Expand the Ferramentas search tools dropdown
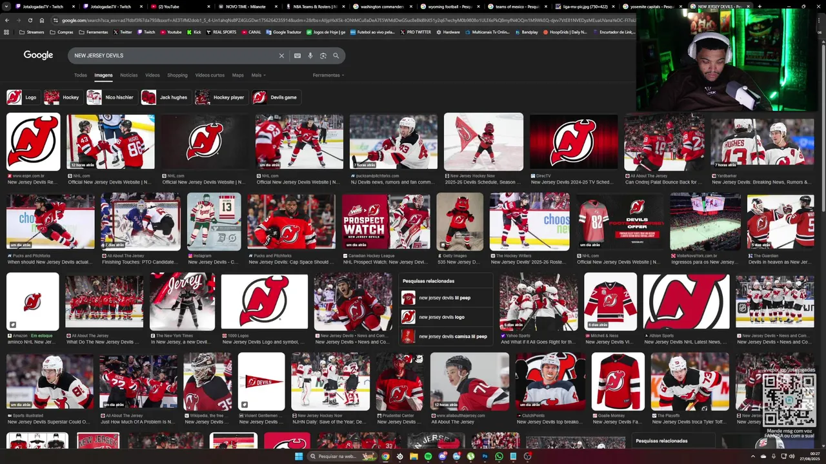 [x=328, y=75]
